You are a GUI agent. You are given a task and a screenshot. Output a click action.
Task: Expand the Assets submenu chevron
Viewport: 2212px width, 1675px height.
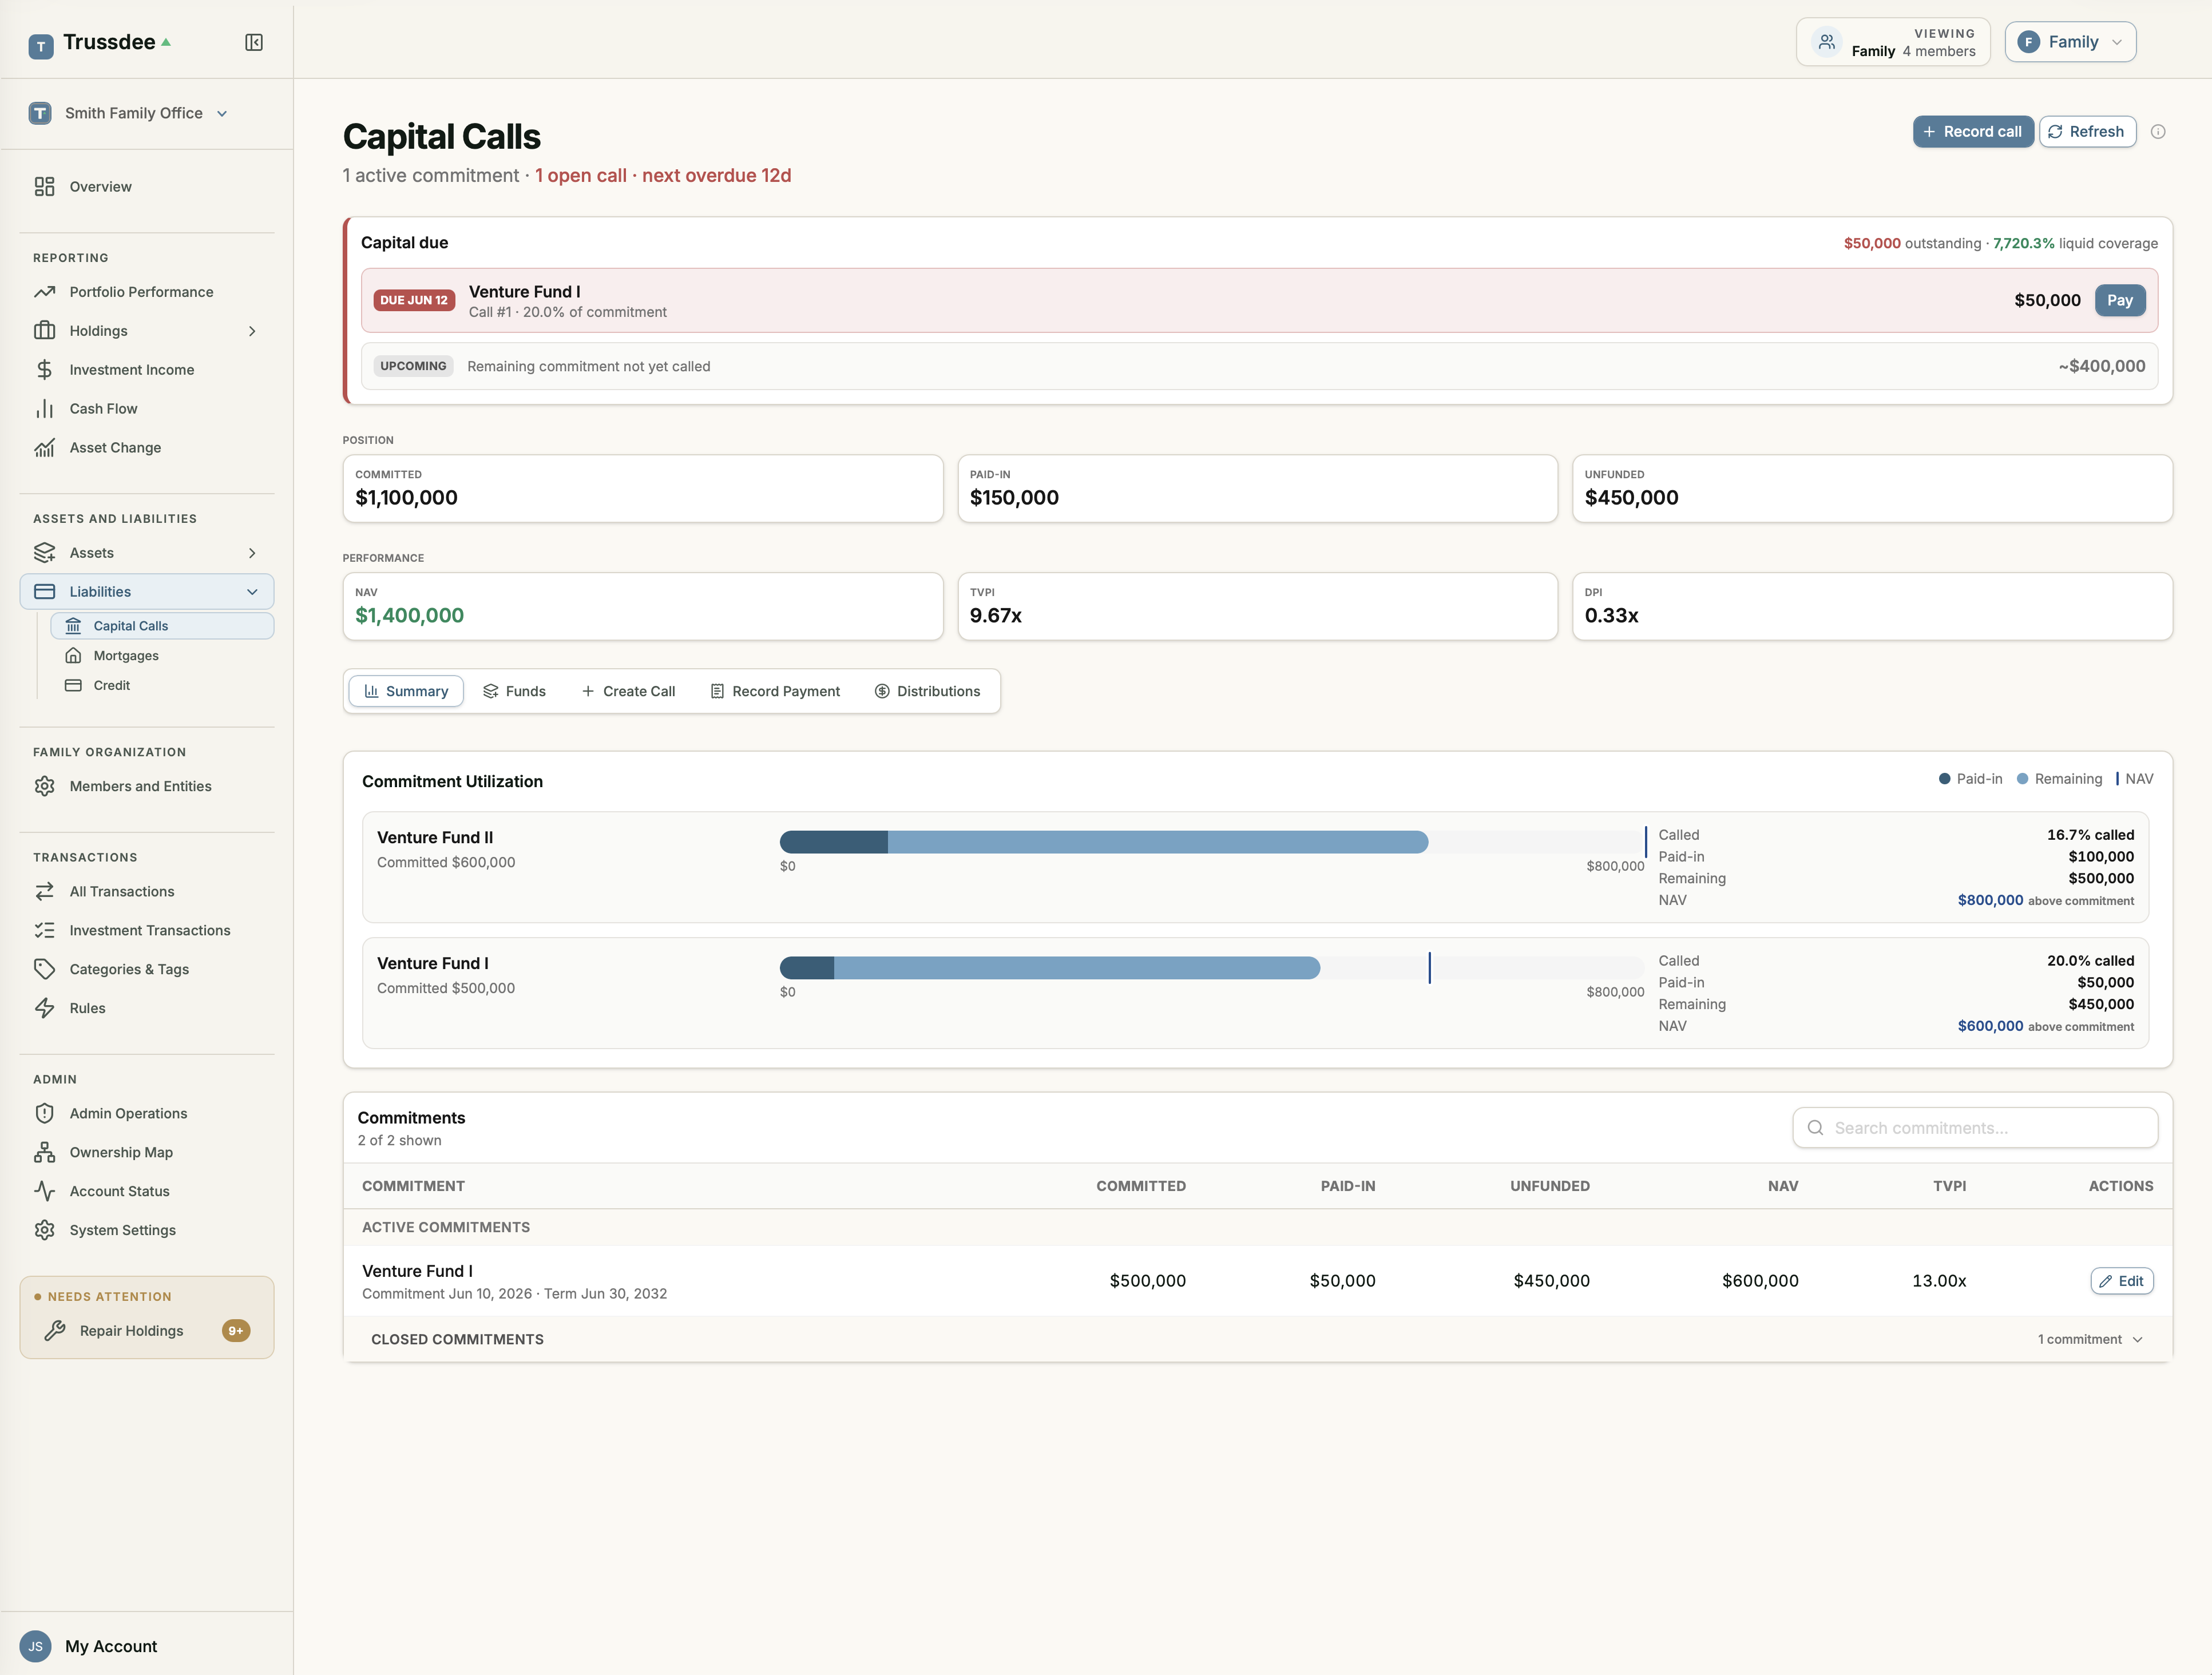pyautogui.click(x=252, y=553)
